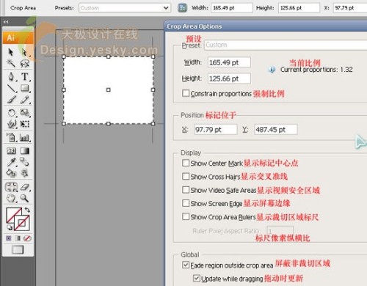Select the Eyedropper tool

pos(11,162)
